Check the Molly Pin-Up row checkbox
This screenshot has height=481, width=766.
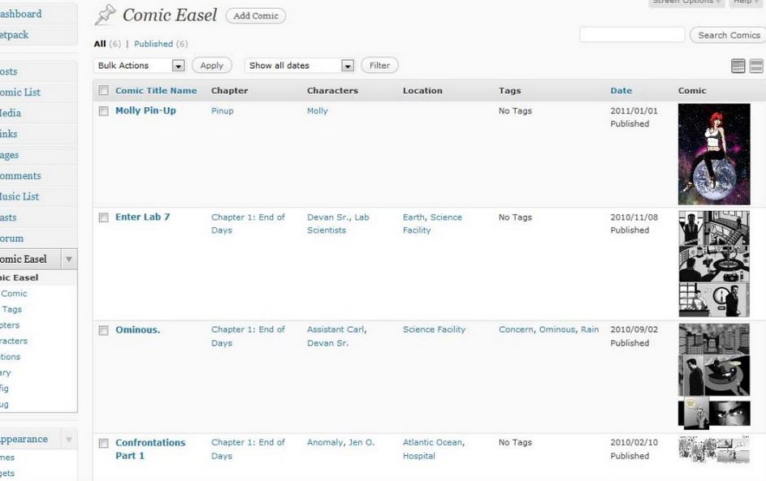(103, 111)
